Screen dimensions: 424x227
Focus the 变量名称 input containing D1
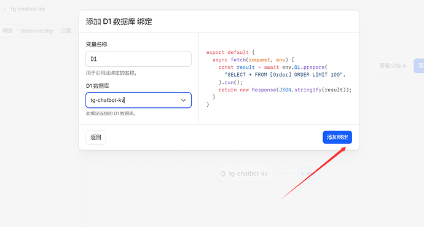click(x=138, y=59)
